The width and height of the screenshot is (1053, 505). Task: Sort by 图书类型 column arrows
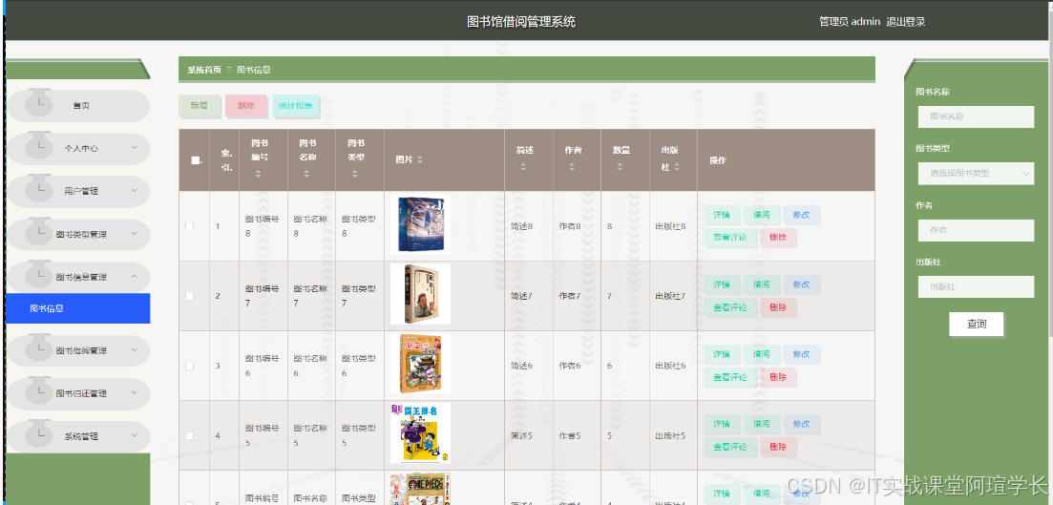(354, 175)
